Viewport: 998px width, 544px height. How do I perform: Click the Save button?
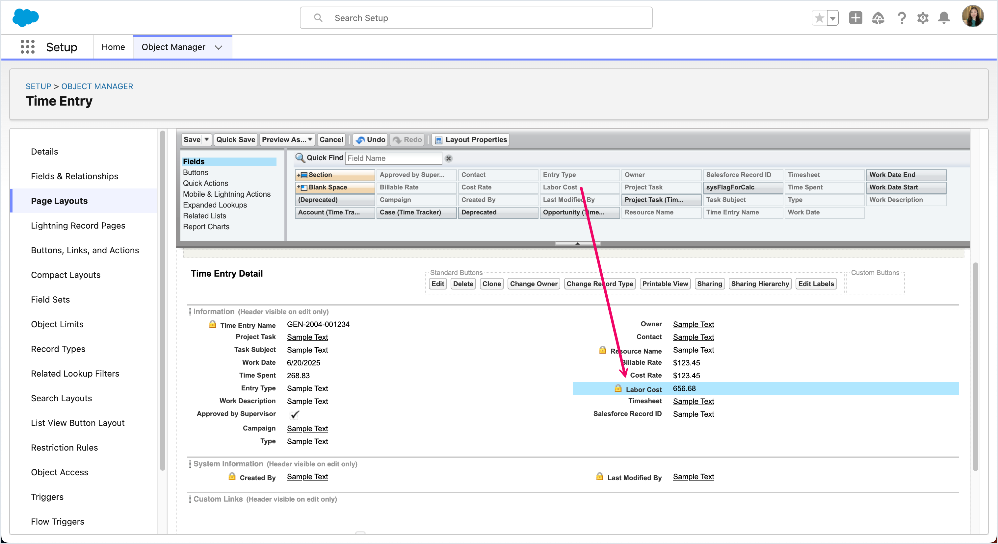tap(192, 139)
